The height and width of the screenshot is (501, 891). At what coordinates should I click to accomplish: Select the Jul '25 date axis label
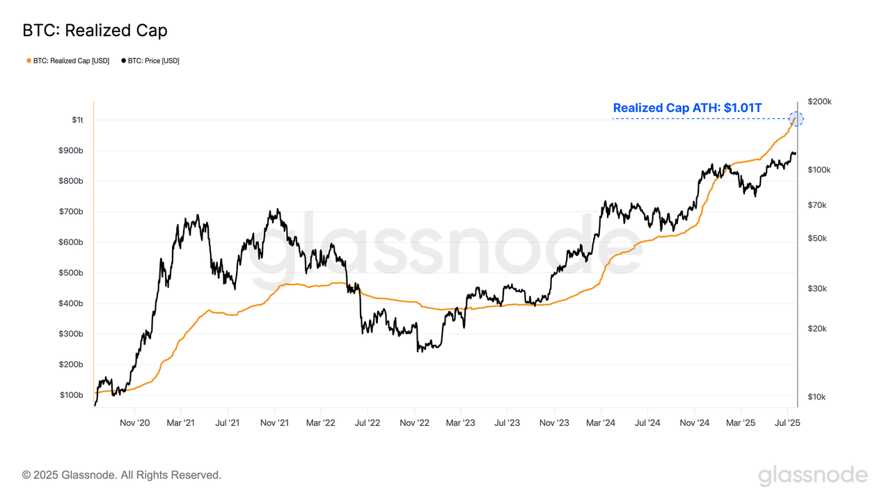pos(787,422)
